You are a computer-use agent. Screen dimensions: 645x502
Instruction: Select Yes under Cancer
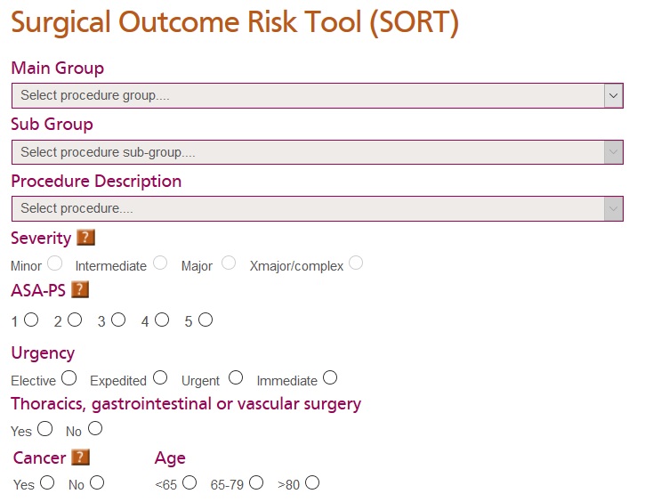[47, 482]
